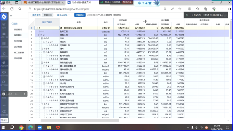Click the horizontal scrollbar under the table

79,121
